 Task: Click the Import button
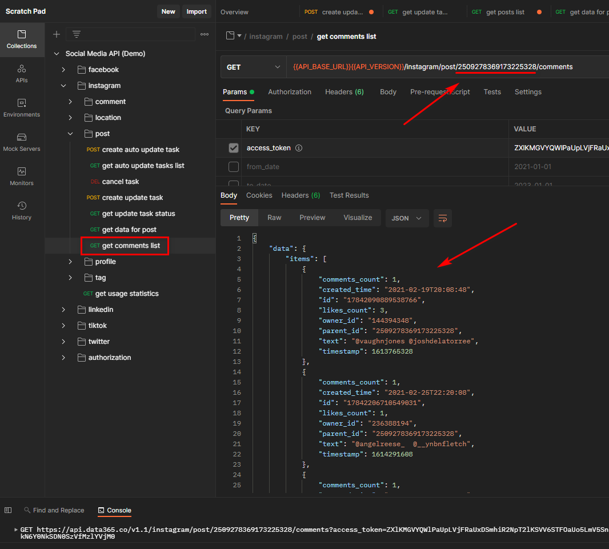(x=197, y=11)
